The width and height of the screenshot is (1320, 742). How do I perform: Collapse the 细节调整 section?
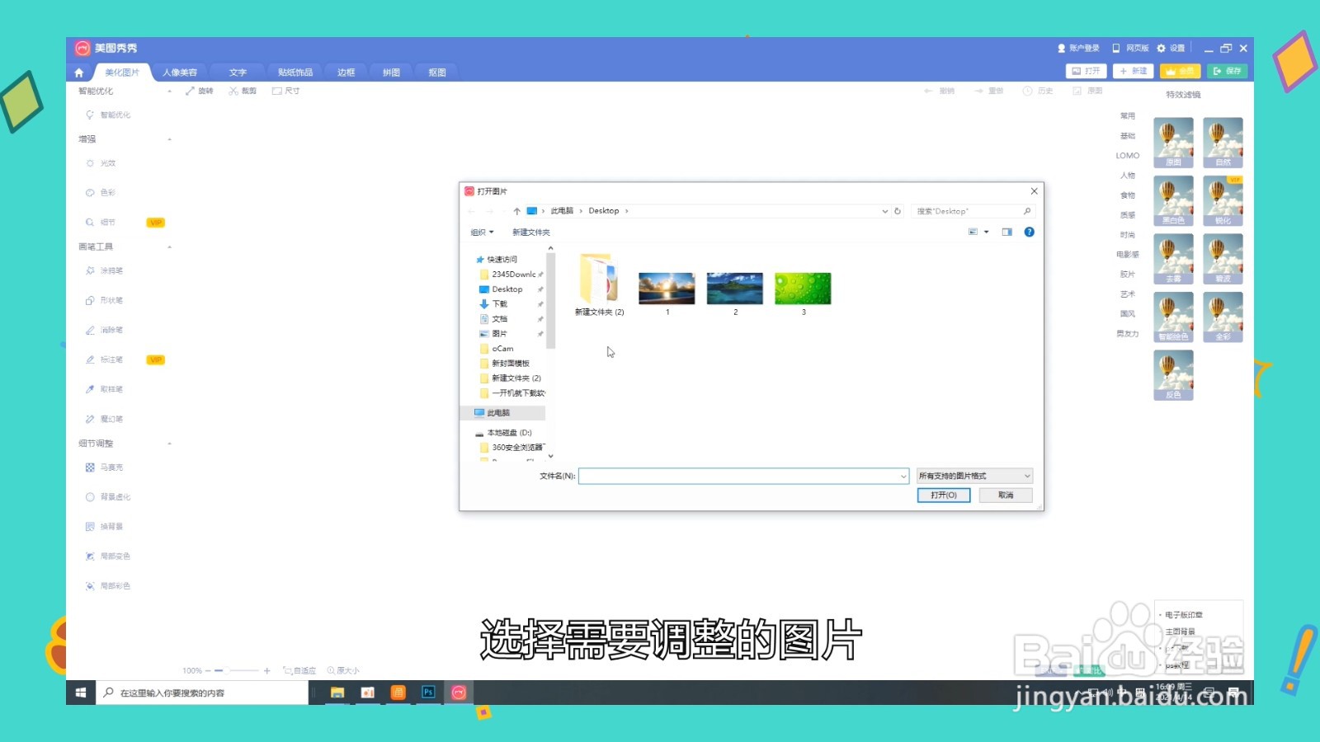point(170,444)
